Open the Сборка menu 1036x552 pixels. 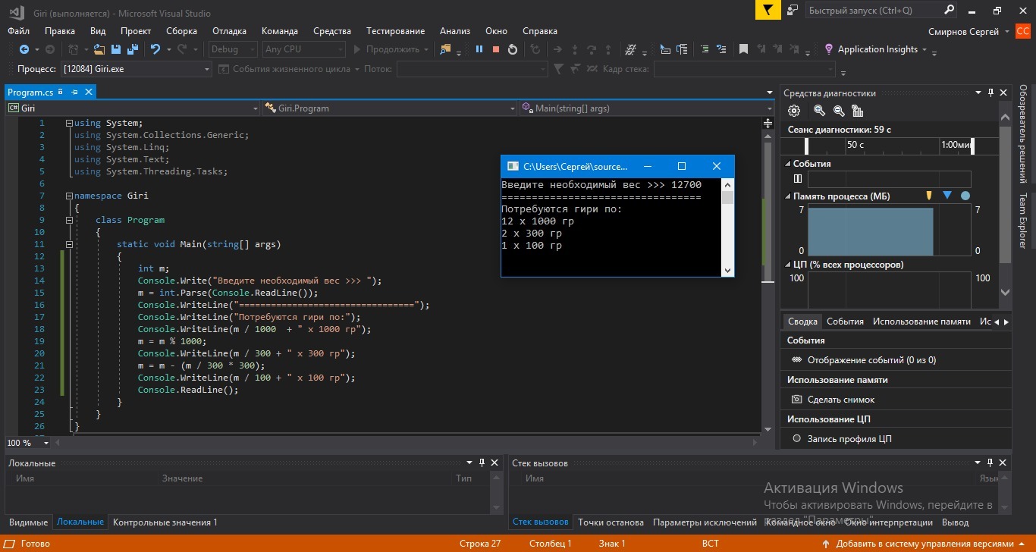pyautogui.click(x=182, y=31)
